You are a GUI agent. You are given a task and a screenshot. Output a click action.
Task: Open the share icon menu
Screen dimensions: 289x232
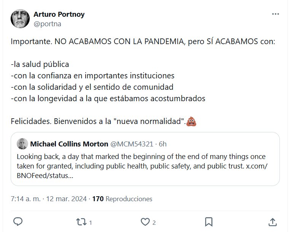tap(272, 222)
